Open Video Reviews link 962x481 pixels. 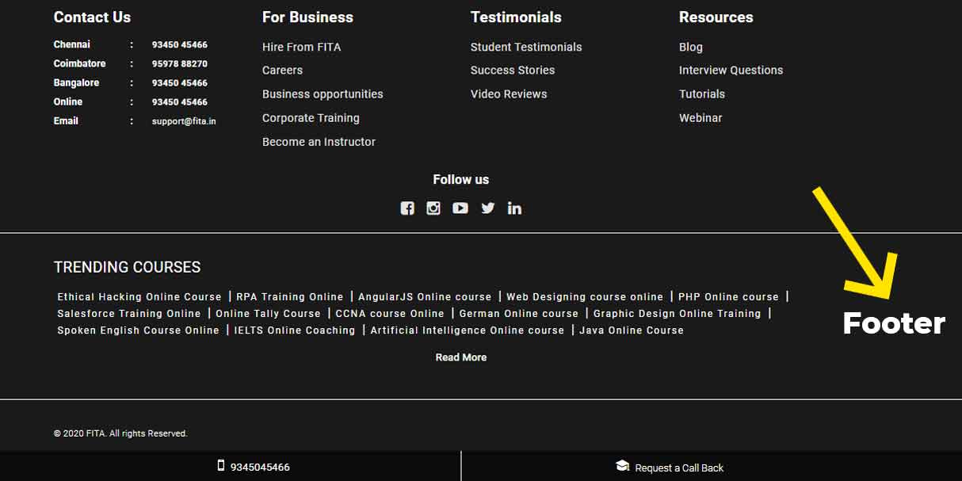[509, 94]
